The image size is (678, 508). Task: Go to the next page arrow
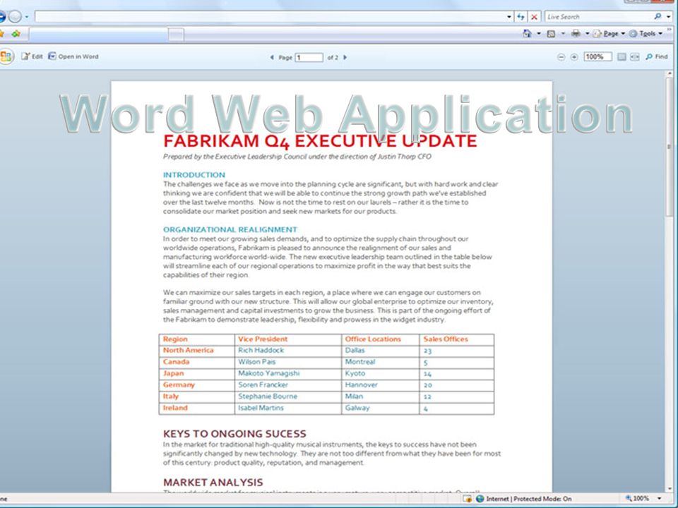point(345,57)
